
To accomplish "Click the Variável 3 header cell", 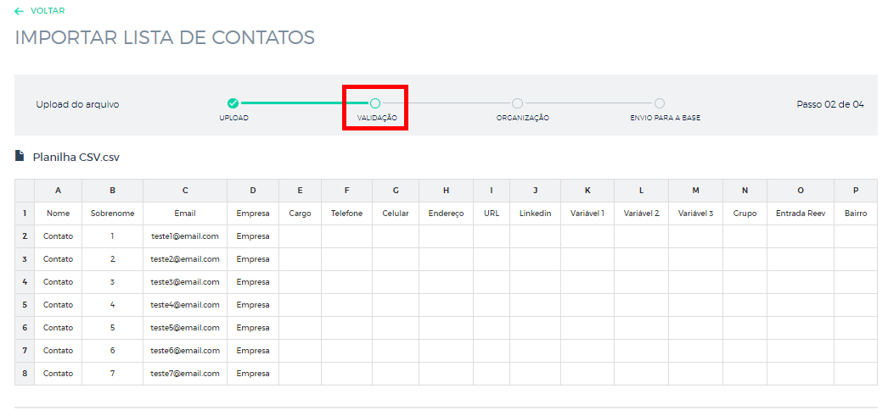I will (695, 214).
